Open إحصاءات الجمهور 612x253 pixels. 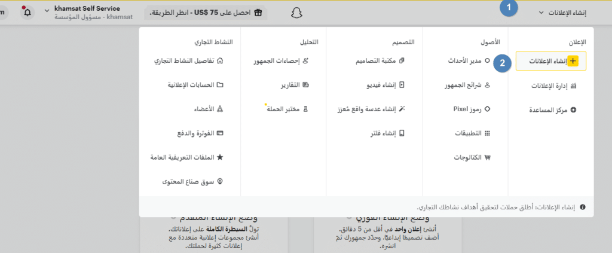[281, 61]
